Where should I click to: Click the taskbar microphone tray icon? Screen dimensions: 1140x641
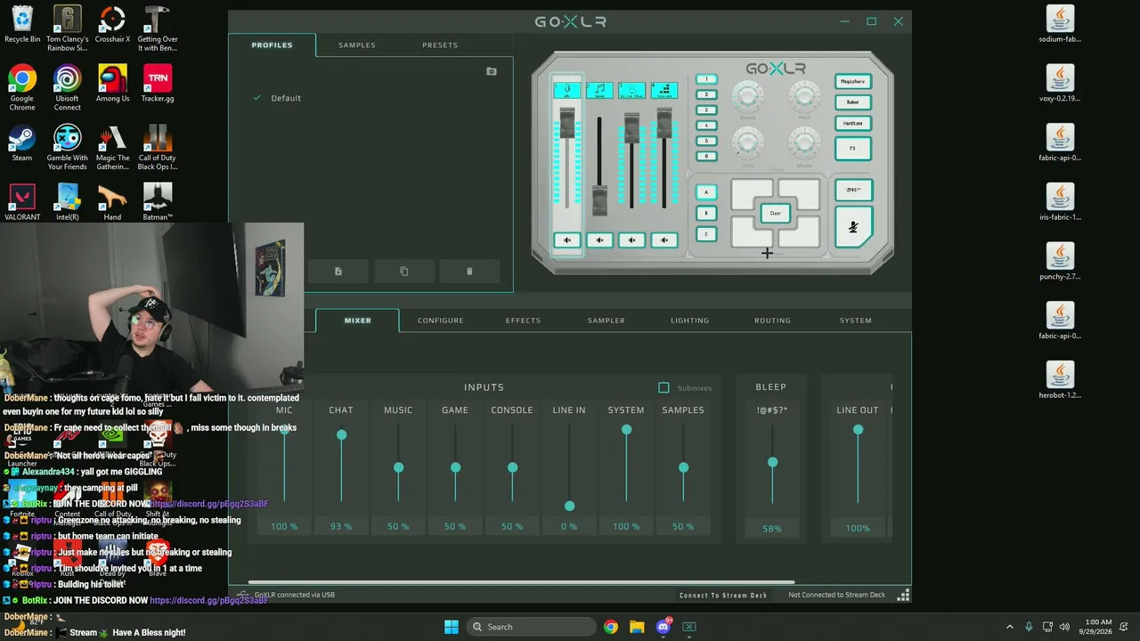1029,627
